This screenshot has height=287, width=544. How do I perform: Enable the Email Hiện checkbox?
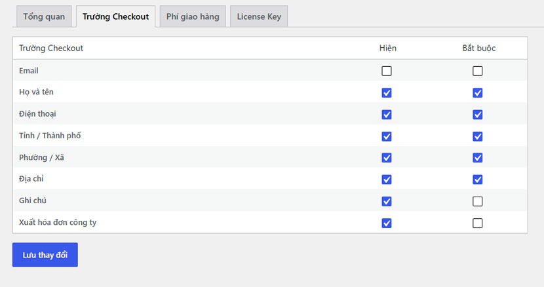tap(387, 71)
